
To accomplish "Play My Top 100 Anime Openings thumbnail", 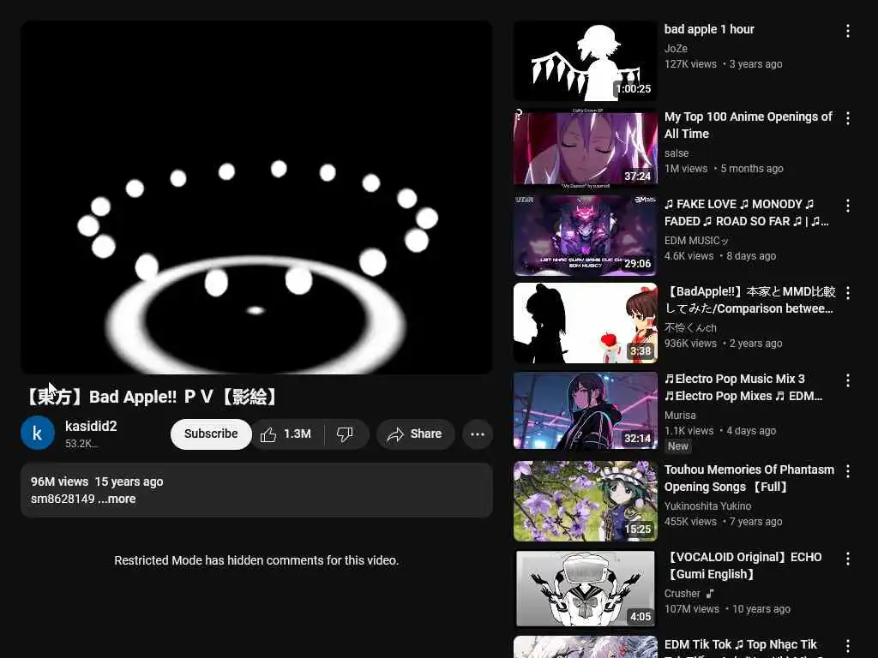I will pyautogui.click(x=585, y=148).
